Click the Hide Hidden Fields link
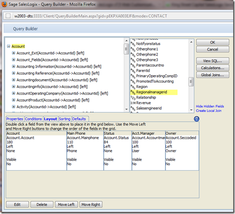 point(210,106)
